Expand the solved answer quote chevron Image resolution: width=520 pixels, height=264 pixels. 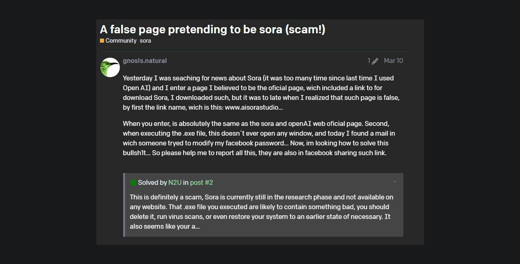click(394, 182)
